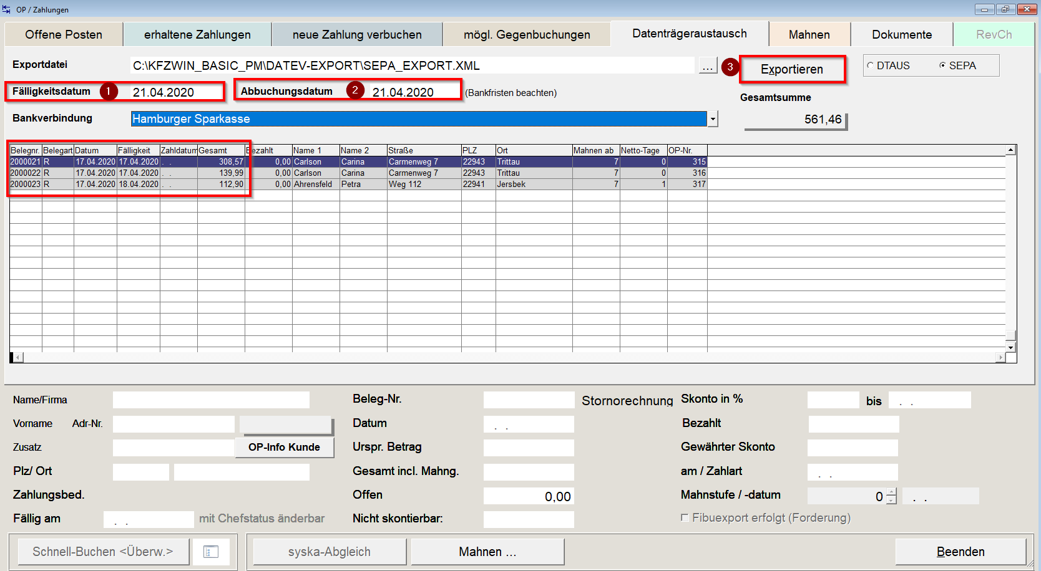Click horizontal scrollbar left arrow
Image resolution: width=1041 pixels, height=571 pixels.
pos(18,357)
